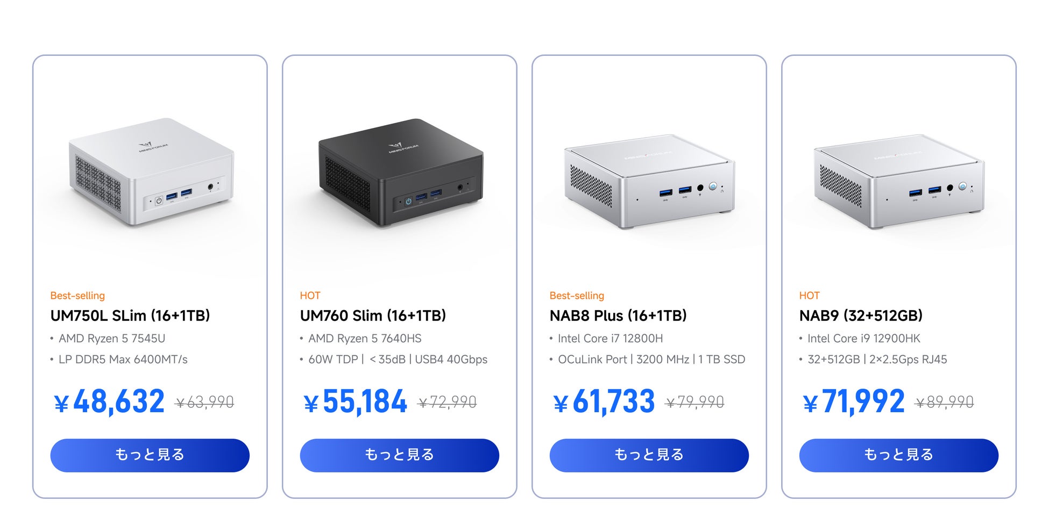This screenshot has height=524, width=1049.
Task: Click the ¥71,992 discounted price
Action: 854,401
